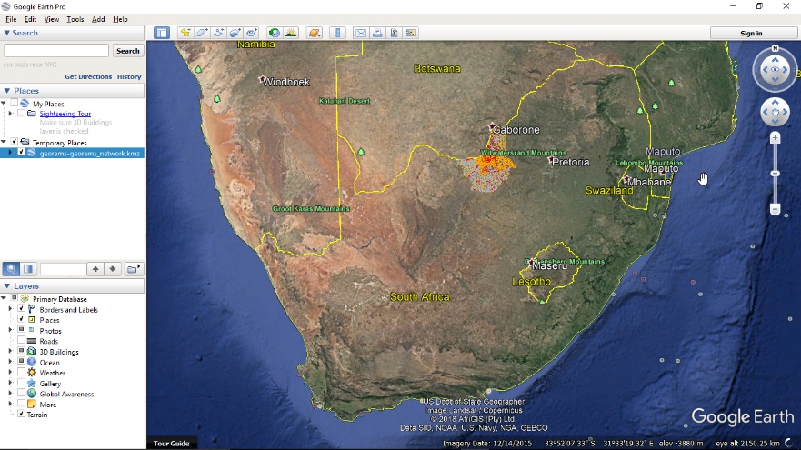This screenshot has width=801, height=450.
Task: Expand the Global Awareness layer node
Action: (x=10, y=394)
